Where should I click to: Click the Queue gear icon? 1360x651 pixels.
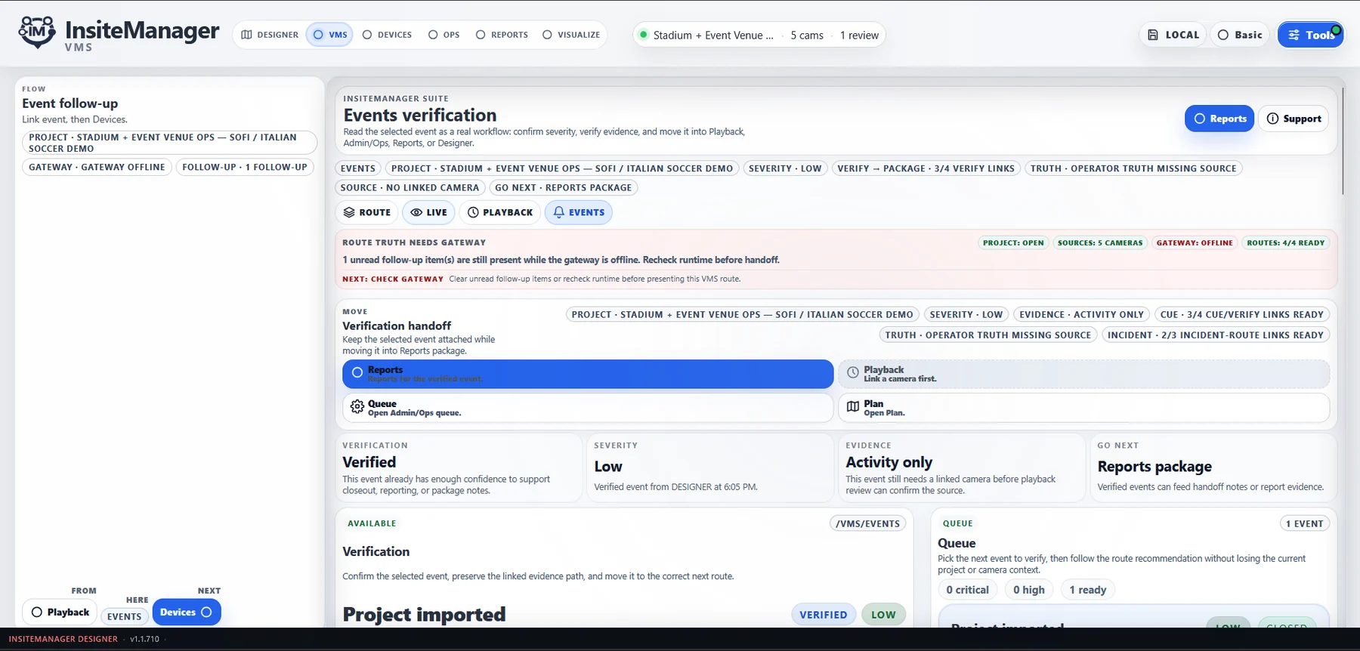(x=357, y=407)
